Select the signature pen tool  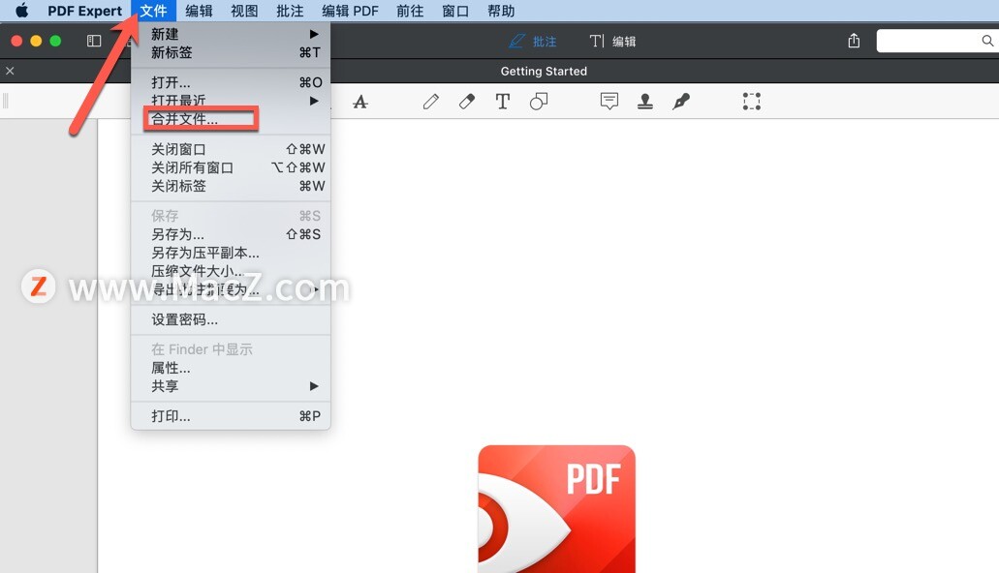point(680,102)
